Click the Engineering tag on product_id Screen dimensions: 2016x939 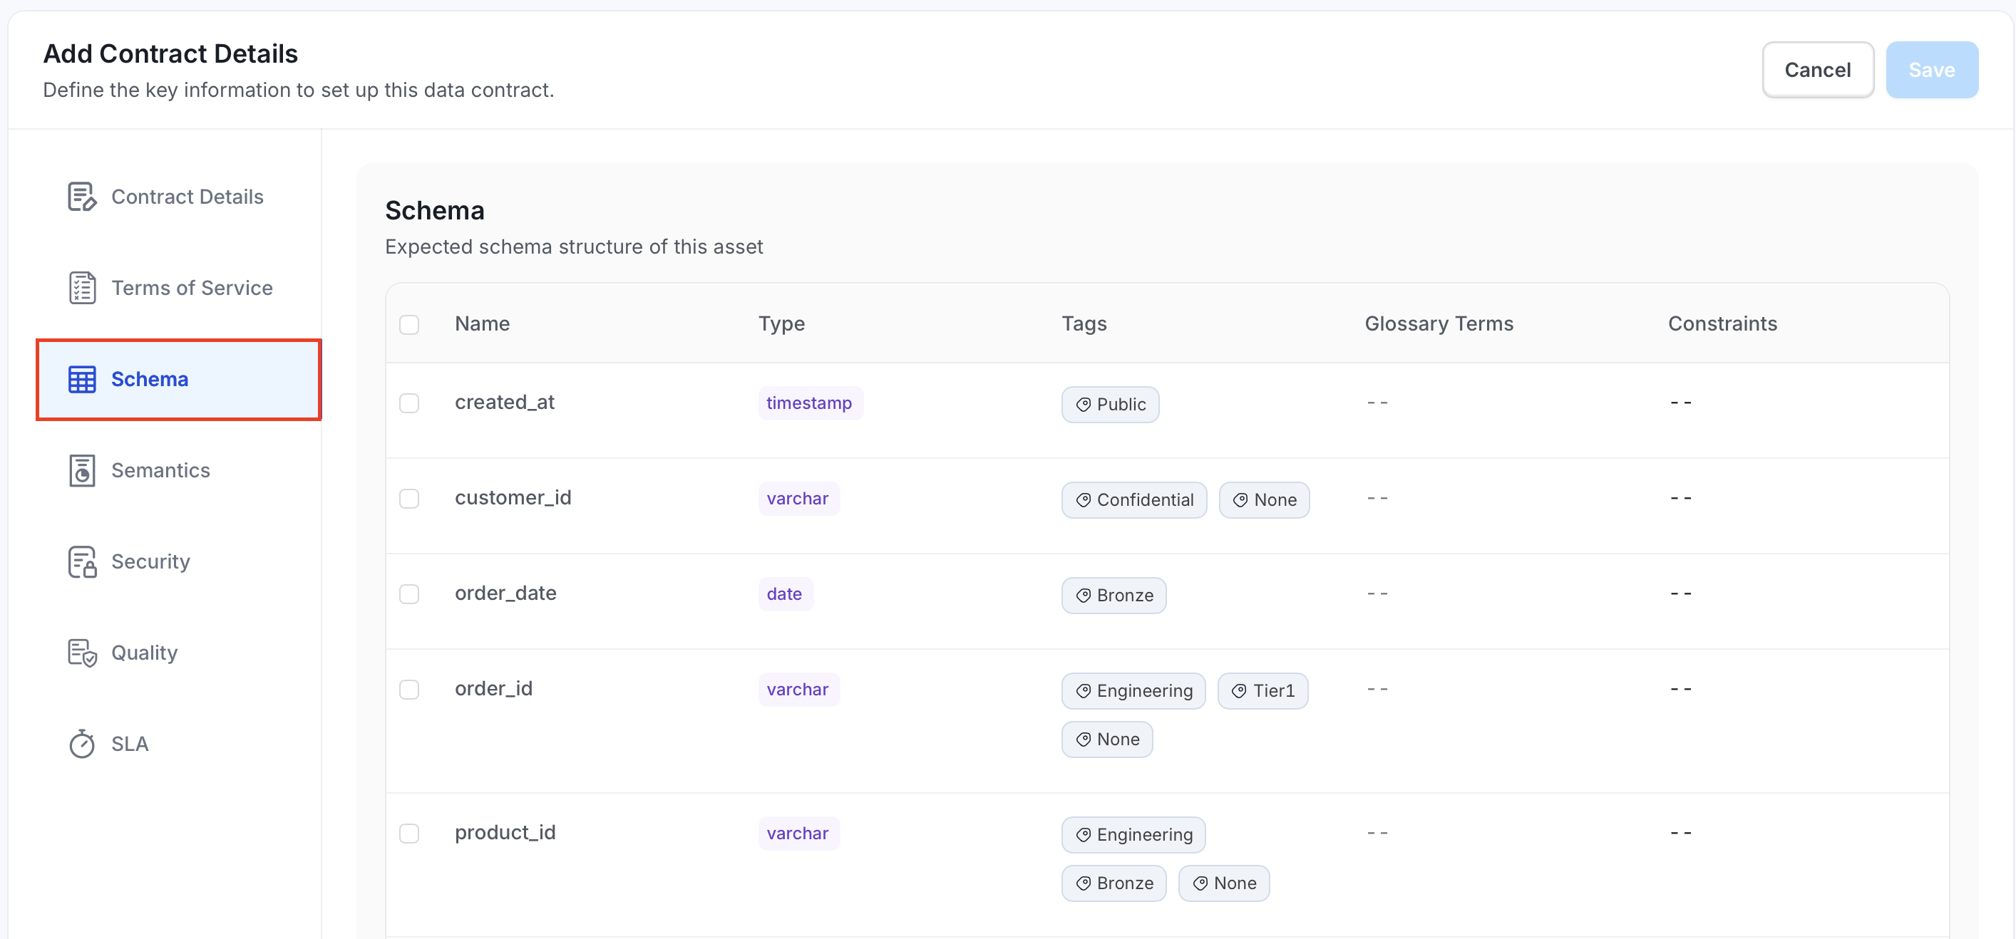(x=1133, y=834)
